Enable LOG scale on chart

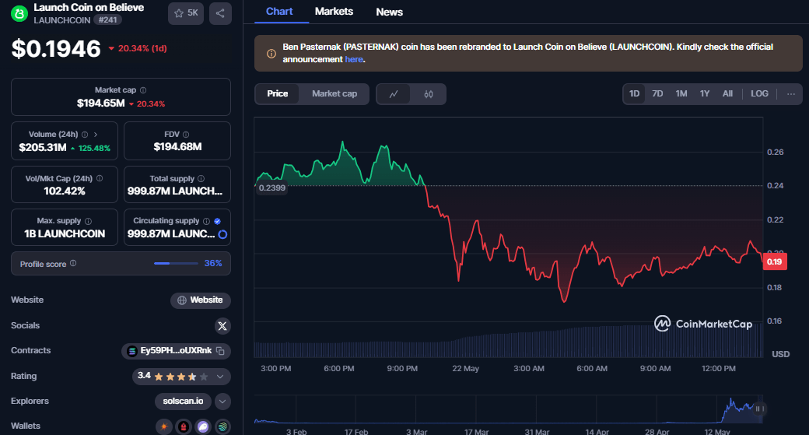coord(759,94)
